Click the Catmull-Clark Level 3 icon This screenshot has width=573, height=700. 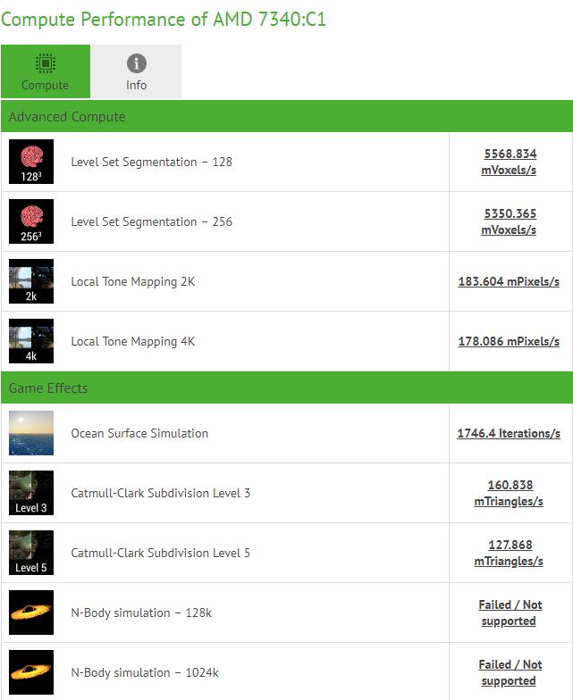pos(31,493)
